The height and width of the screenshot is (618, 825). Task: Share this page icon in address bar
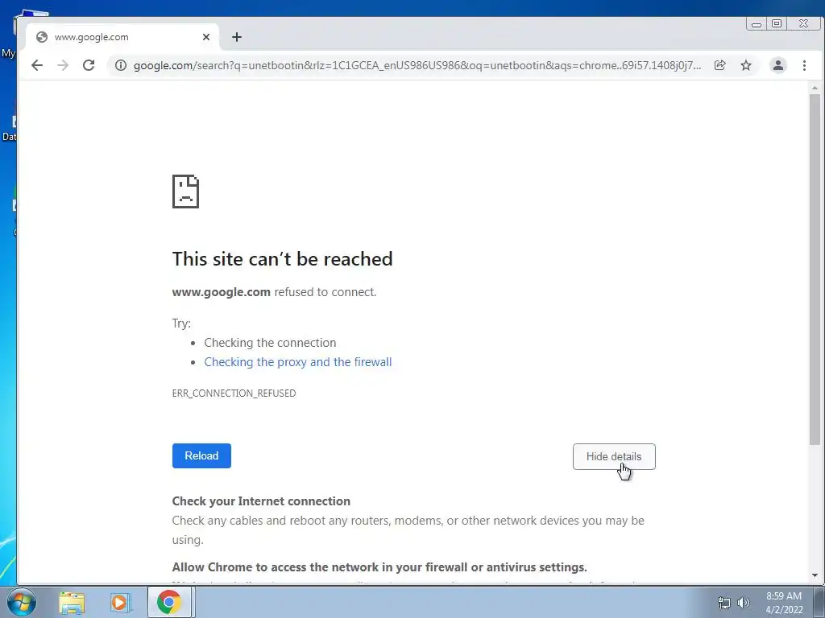(719, 65)
